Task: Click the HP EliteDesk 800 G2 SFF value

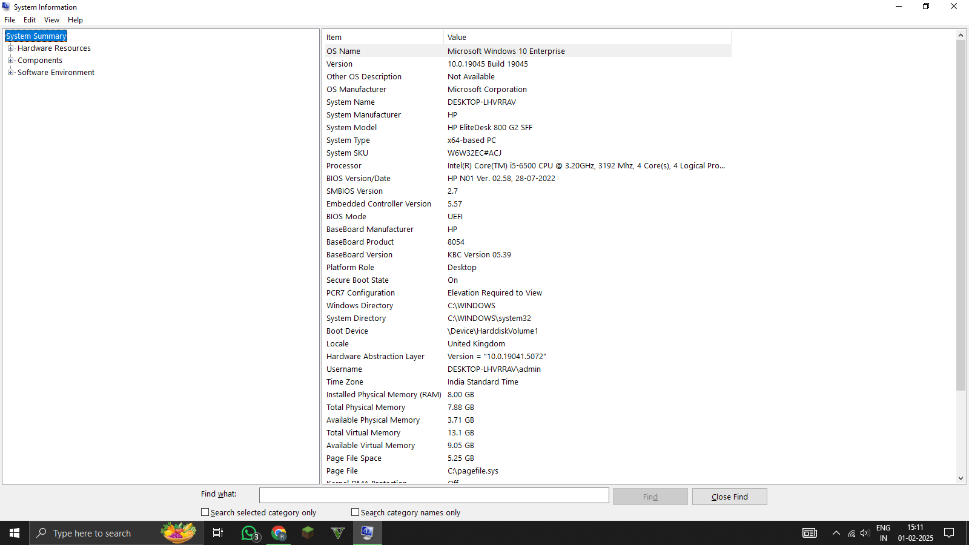Action: (x=490, y=128)
